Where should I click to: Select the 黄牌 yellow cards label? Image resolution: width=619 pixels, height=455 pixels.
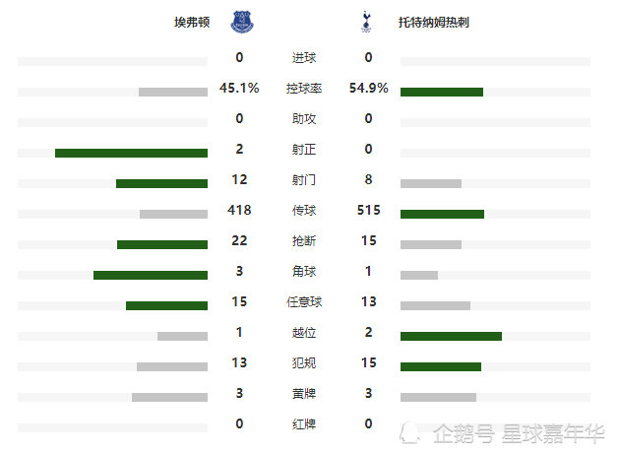coord(304,393)
